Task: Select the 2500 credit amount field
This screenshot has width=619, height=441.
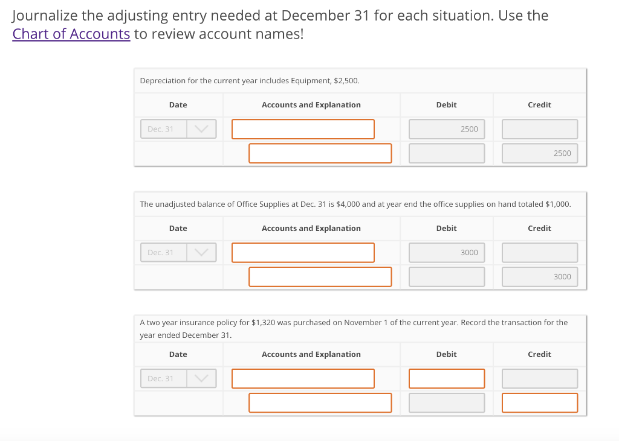Action: (539, 153)
